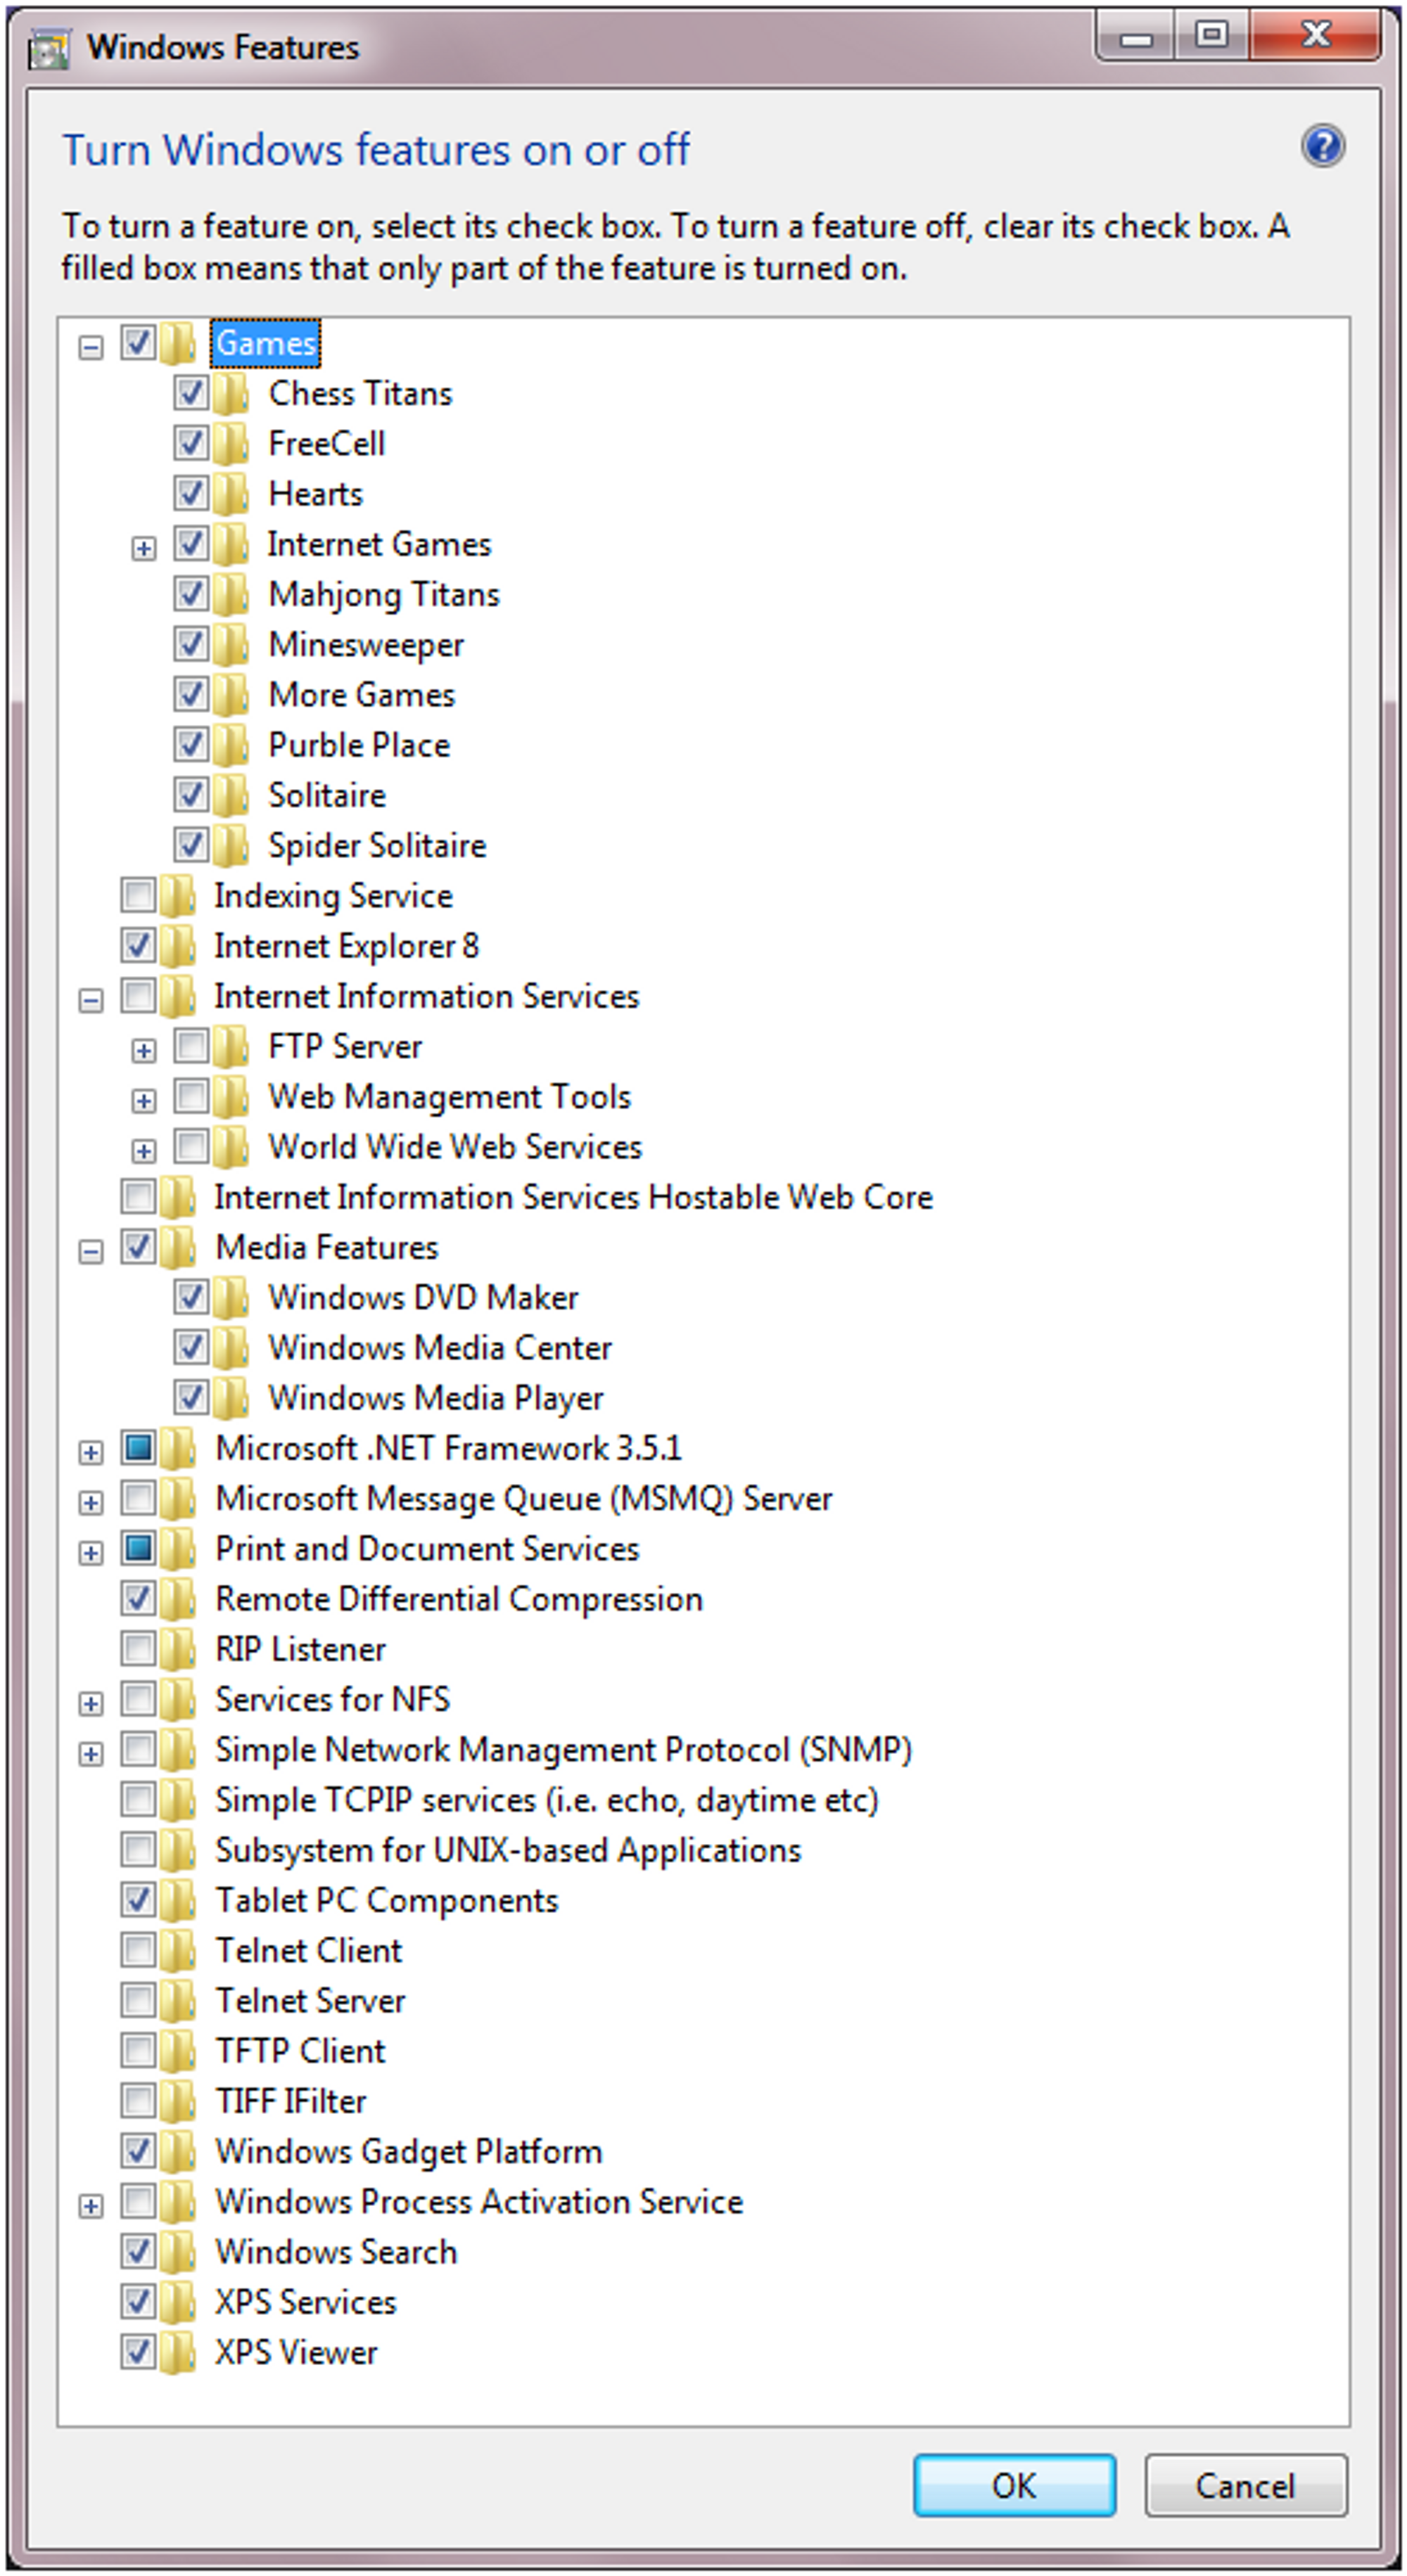Maximize the Windows Features window
Screen dimensions: 1407x2576
(1211, 37)
